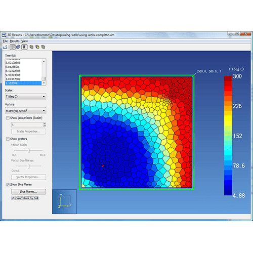Viewport: 253px width, 253px height.
Task: Click the second yellow cube view icon
Action: [x=37, y=47]
